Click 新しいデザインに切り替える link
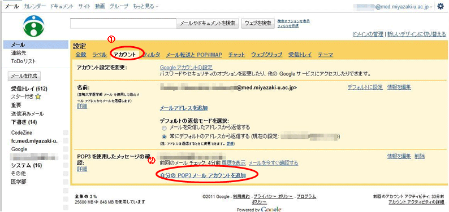The image size is (449, 212). click(x=417, y=34)
